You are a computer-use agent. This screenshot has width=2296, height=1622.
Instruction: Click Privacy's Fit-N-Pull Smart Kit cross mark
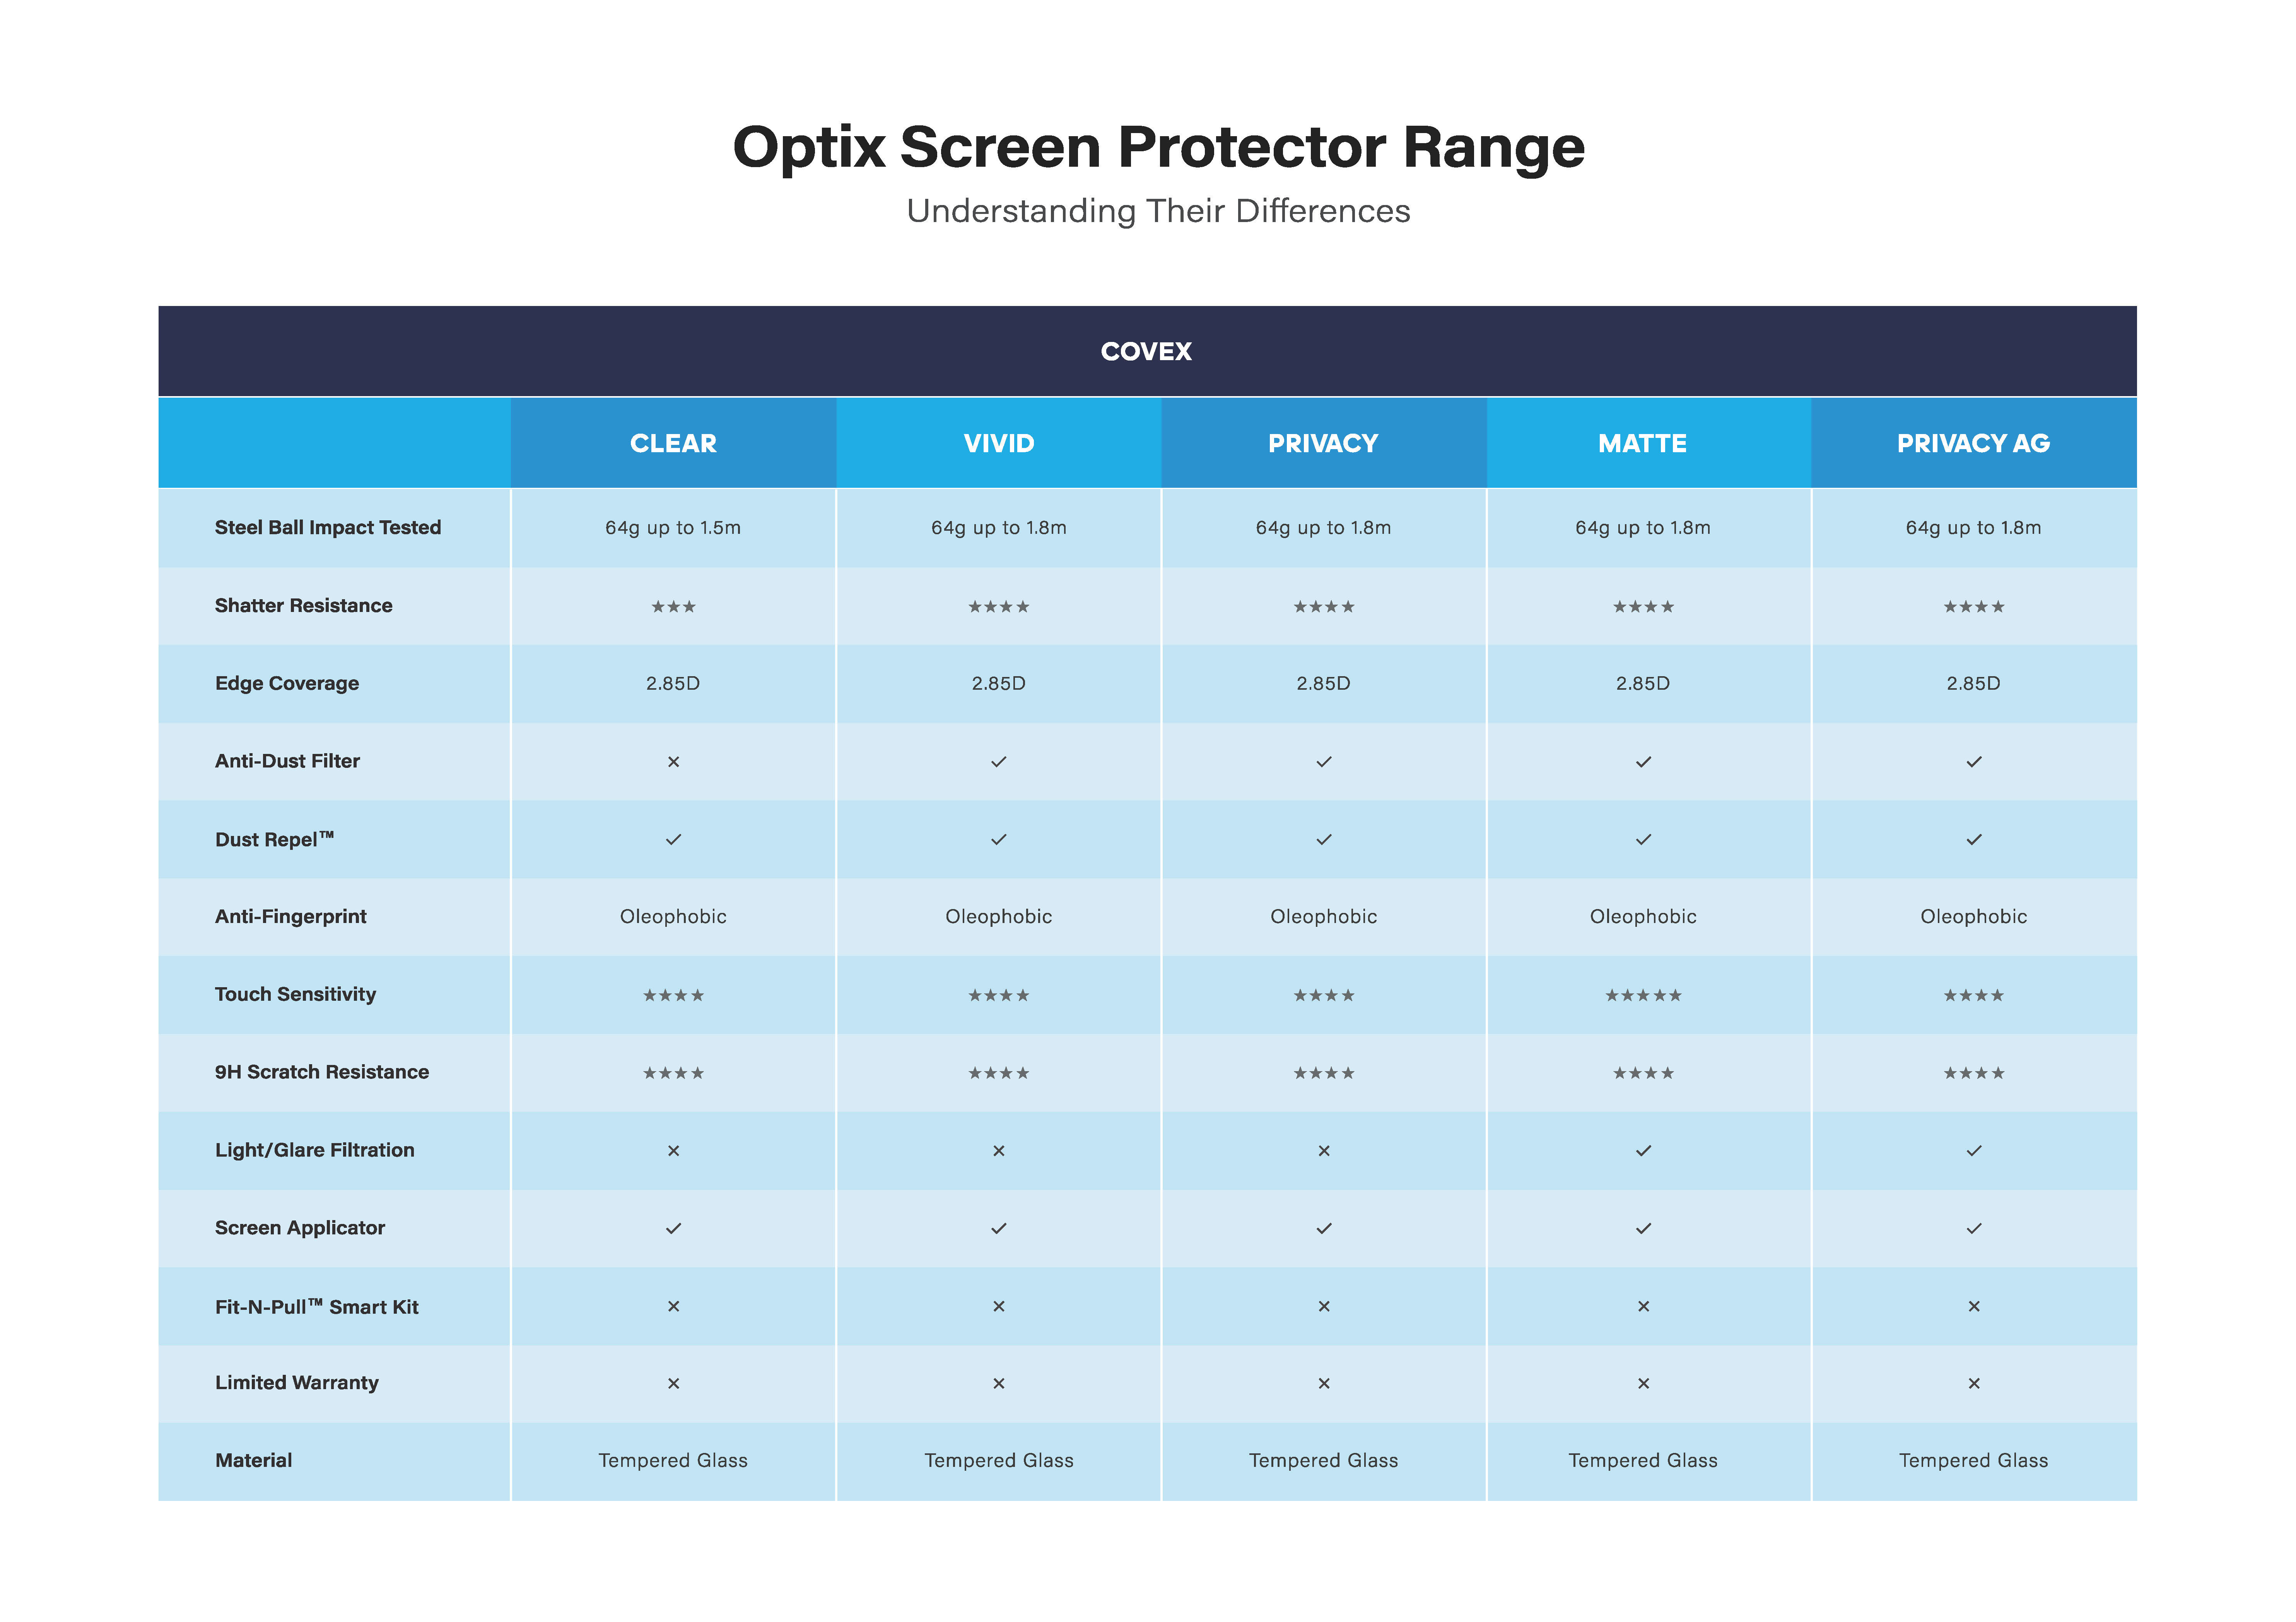[1323, 1307]
